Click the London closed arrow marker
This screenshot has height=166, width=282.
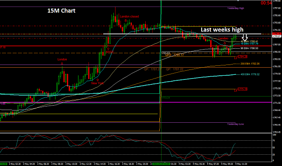pyautogui.click(x=126, y=20)
